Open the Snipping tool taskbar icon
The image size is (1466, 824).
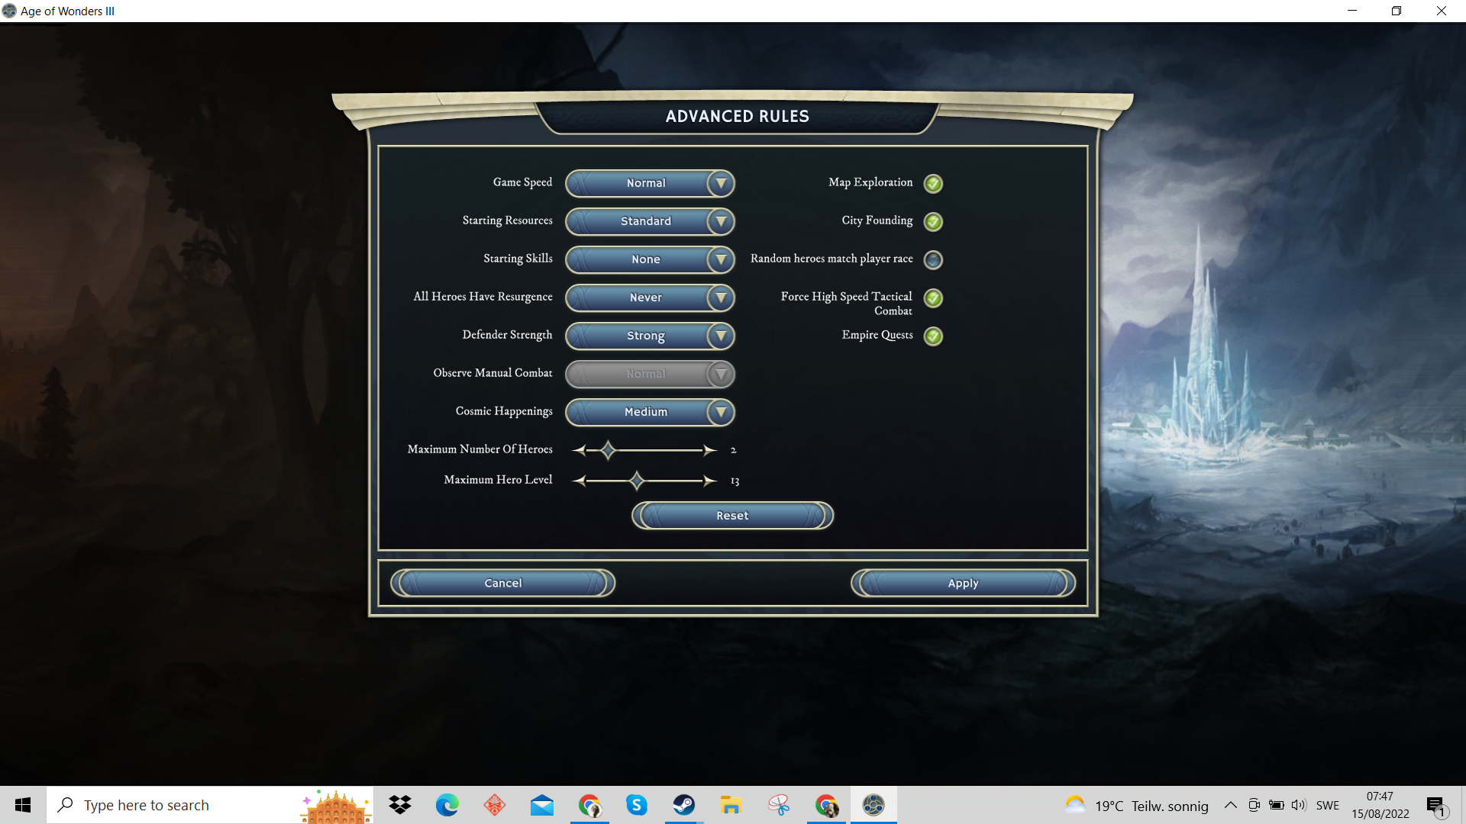click(x=779, y=805)
